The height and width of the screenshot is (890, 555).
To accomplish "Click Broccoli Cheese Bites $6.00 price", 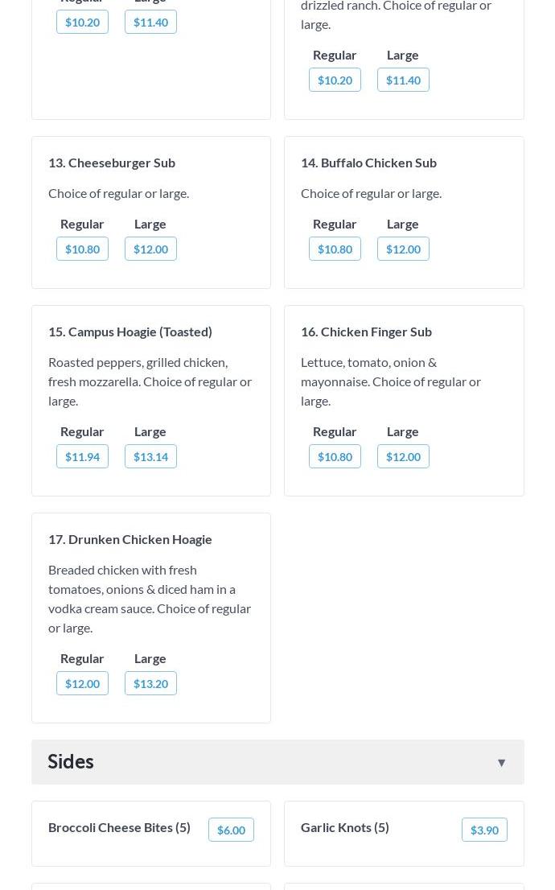I will 231,830.
